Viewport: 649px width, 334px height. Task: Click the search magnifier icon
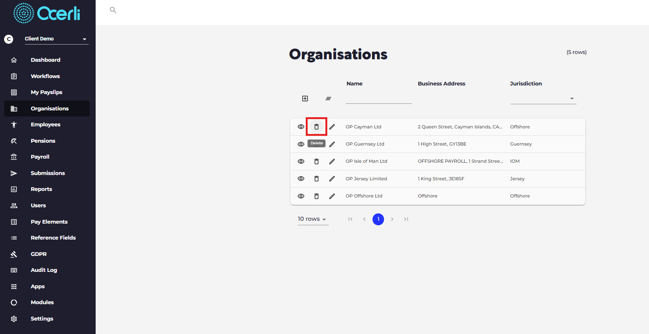coord(113,10)
